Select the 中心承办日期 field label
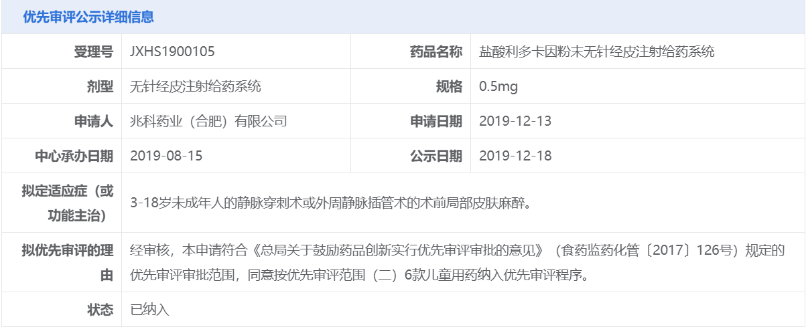Image resolution: width=806 pixels, height=327 pixels. (74, 156)
